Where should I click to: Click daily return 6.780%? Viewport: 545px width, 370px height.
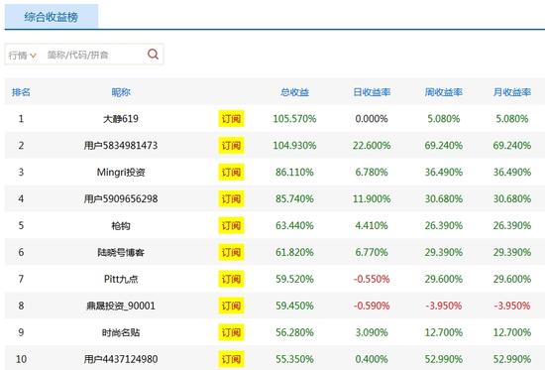tap(372, 173)
